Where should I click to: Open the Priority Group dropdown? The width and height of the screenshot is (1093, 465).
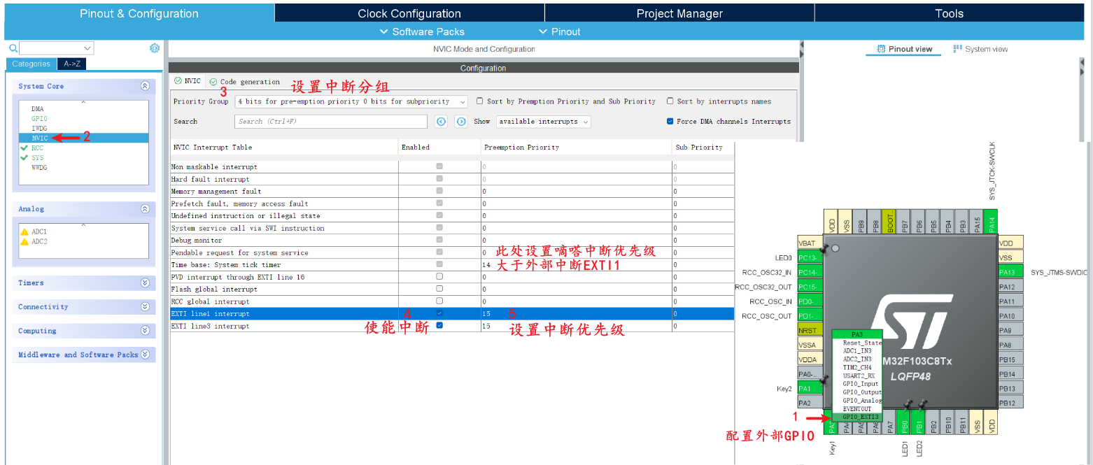(x=351, y=101)
